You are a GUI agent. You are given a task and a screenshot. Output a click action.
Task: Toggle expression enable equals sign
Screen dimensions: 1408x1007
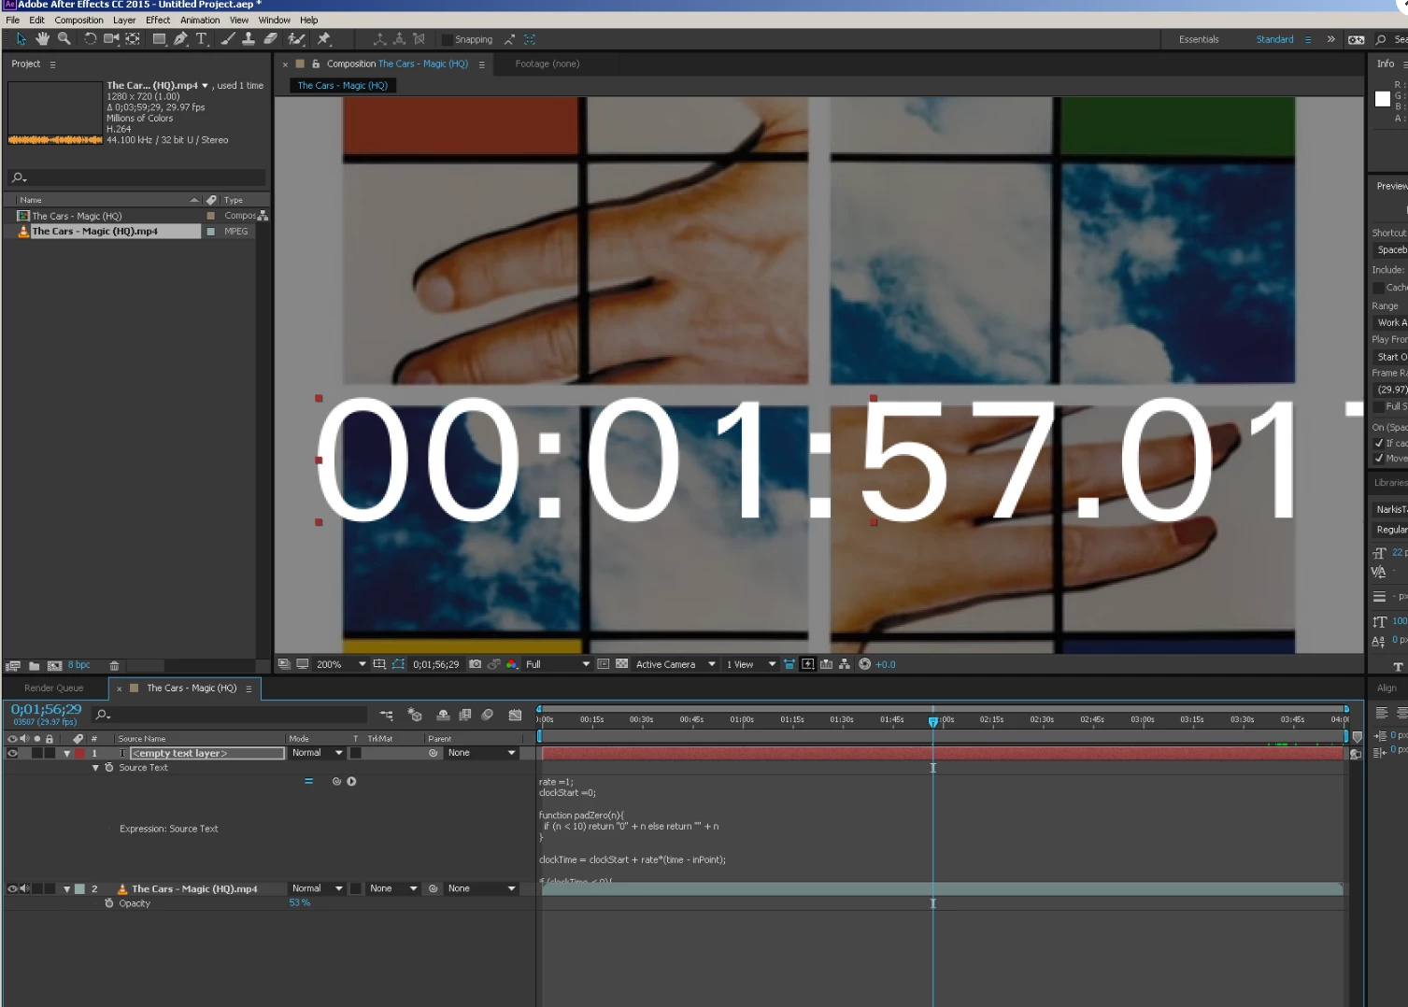[308, 781]
